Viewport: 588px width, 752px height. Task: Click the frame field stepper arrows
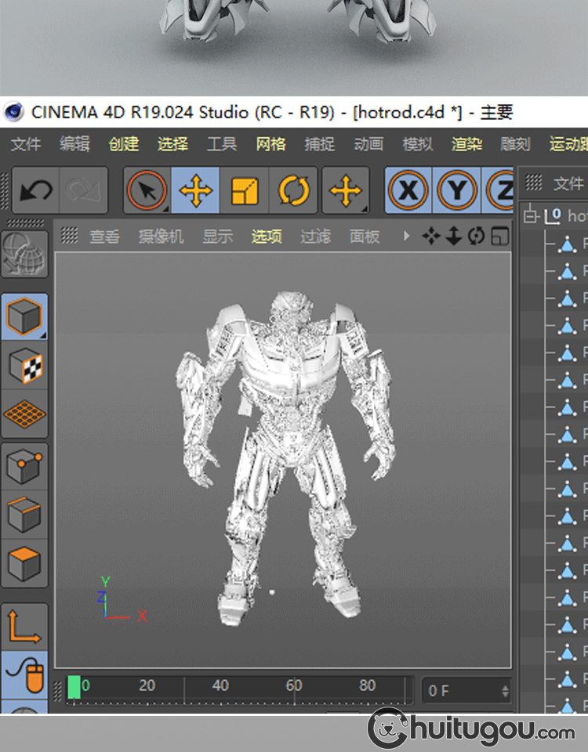(x=504, y=691)
